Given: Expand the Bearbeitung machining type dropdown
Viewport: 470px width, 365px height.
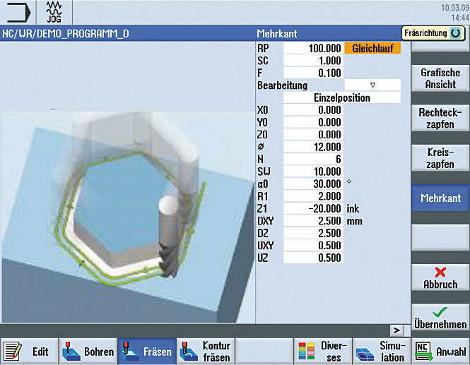Looking at the screenshot, I should tap(372, 85).
